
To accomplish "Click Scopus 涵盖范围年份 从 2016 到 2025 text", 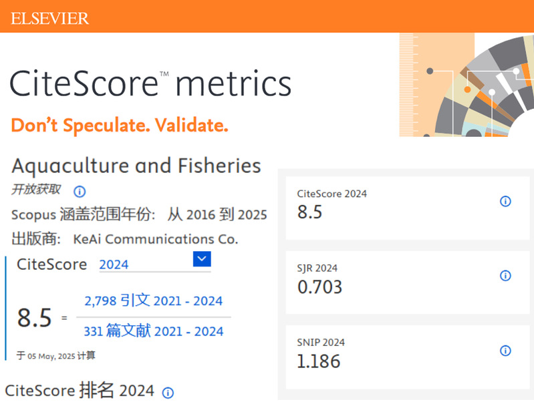I will [139, 214].
